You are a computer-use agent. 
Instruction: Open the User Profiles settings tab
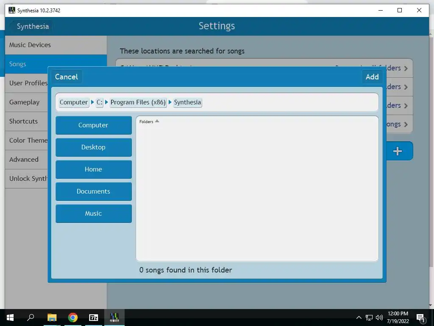[x=26, y=83]
